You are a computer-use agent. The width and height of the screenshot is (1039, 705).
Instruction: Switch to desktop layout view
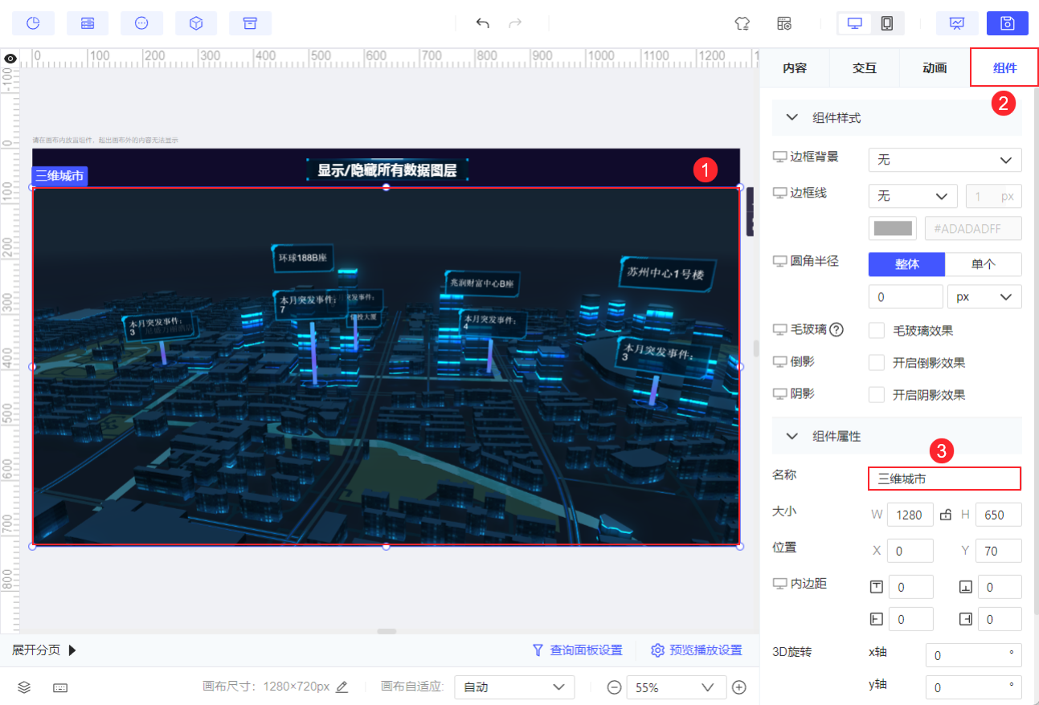(x=855, y=23)
